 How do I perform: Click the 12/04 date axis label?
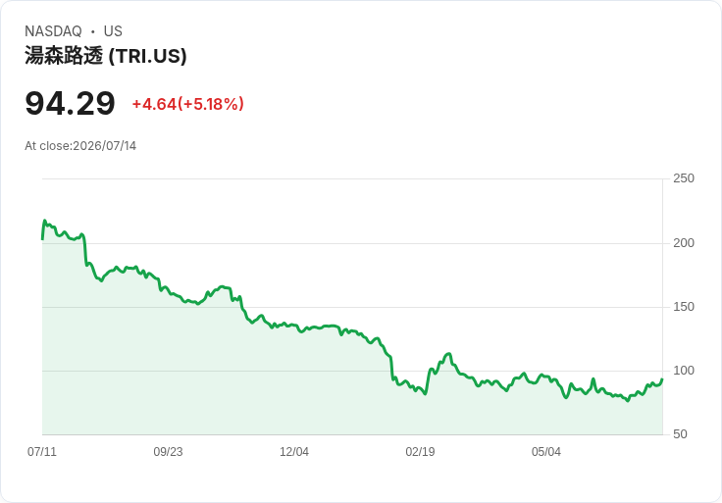(x=293, y=451)
